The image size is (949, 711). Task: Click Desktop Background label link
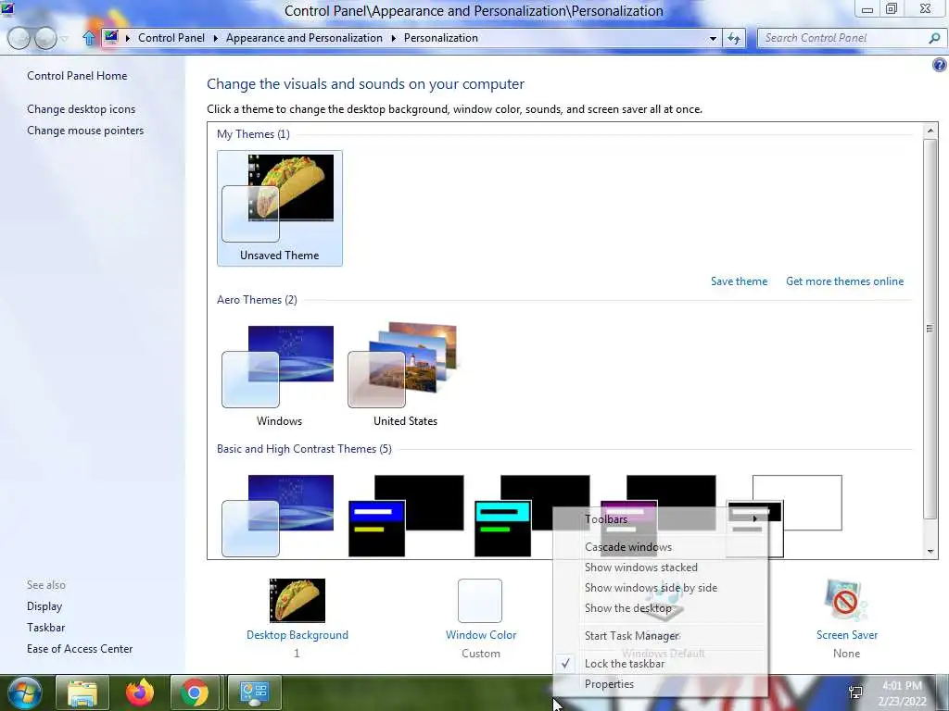pos(297,635)
